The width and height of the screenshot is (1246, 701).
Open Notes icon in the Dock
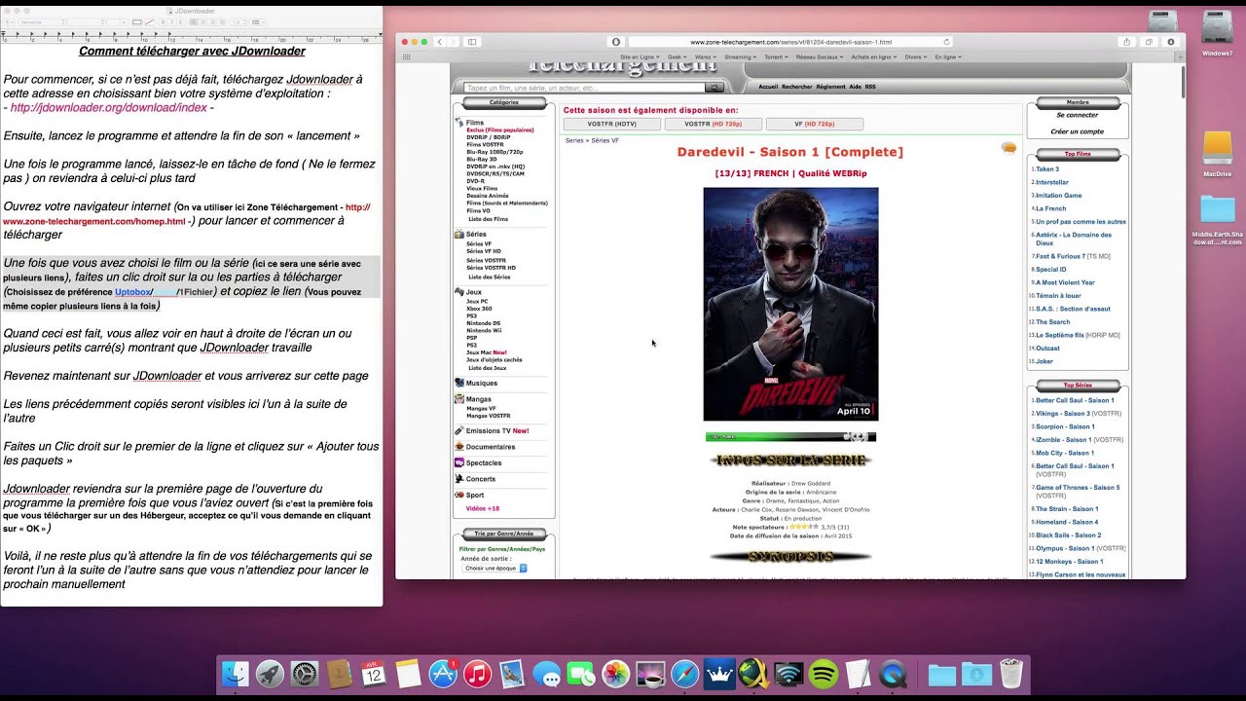tap(408, 674)
